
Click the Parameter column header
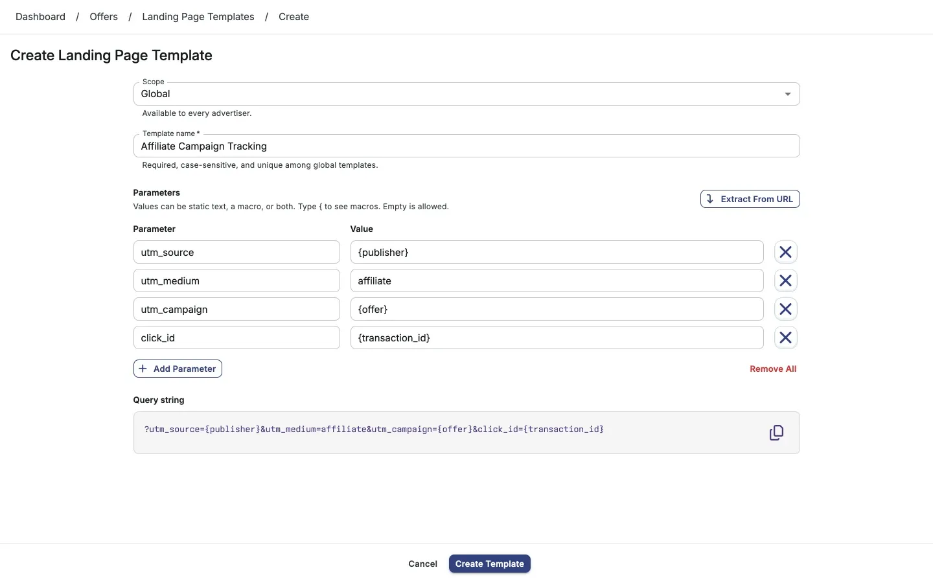[x=154, y=229]
